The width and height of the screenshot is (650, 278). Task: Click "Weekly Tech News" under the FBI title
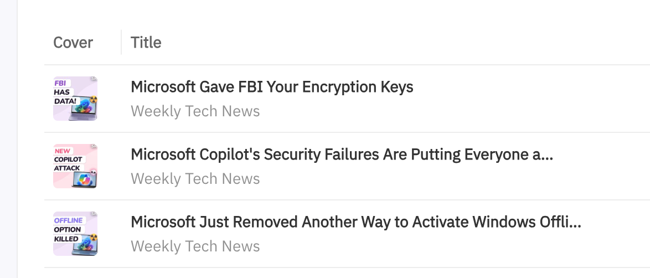coord(195,111)
